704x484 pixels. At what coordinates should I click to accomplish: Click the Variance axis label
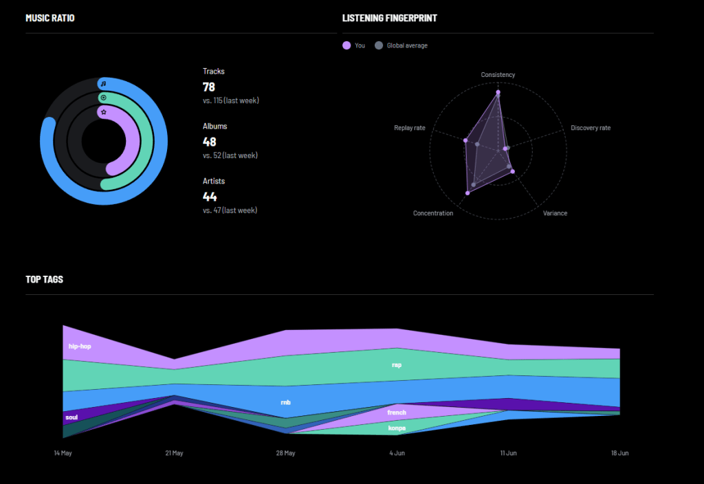(555, 213)
